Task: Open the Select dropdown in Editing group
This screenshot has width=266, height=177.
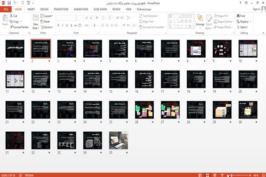Action: pyautogui.click(x=243, y=27)
